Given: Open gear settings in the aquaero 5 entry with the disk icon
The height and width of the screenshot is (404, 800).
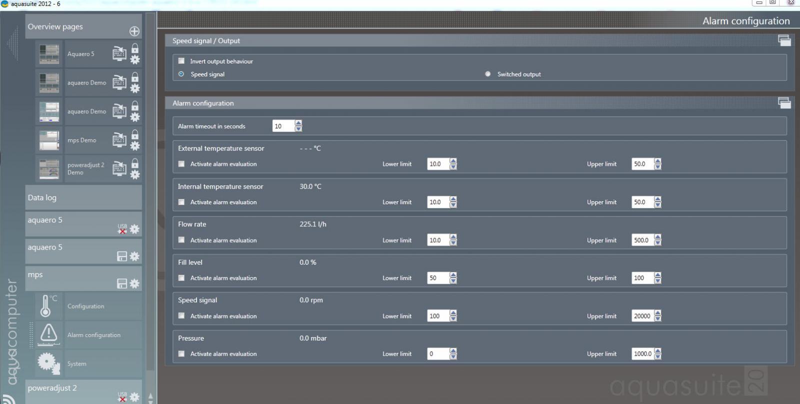Looking at the screenshot, I should 134,256.
